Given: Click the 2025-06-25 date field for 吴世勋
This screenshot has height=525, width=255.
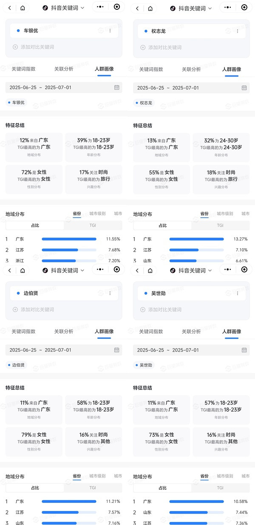Looking at the screenshot, I should [150, 350].
